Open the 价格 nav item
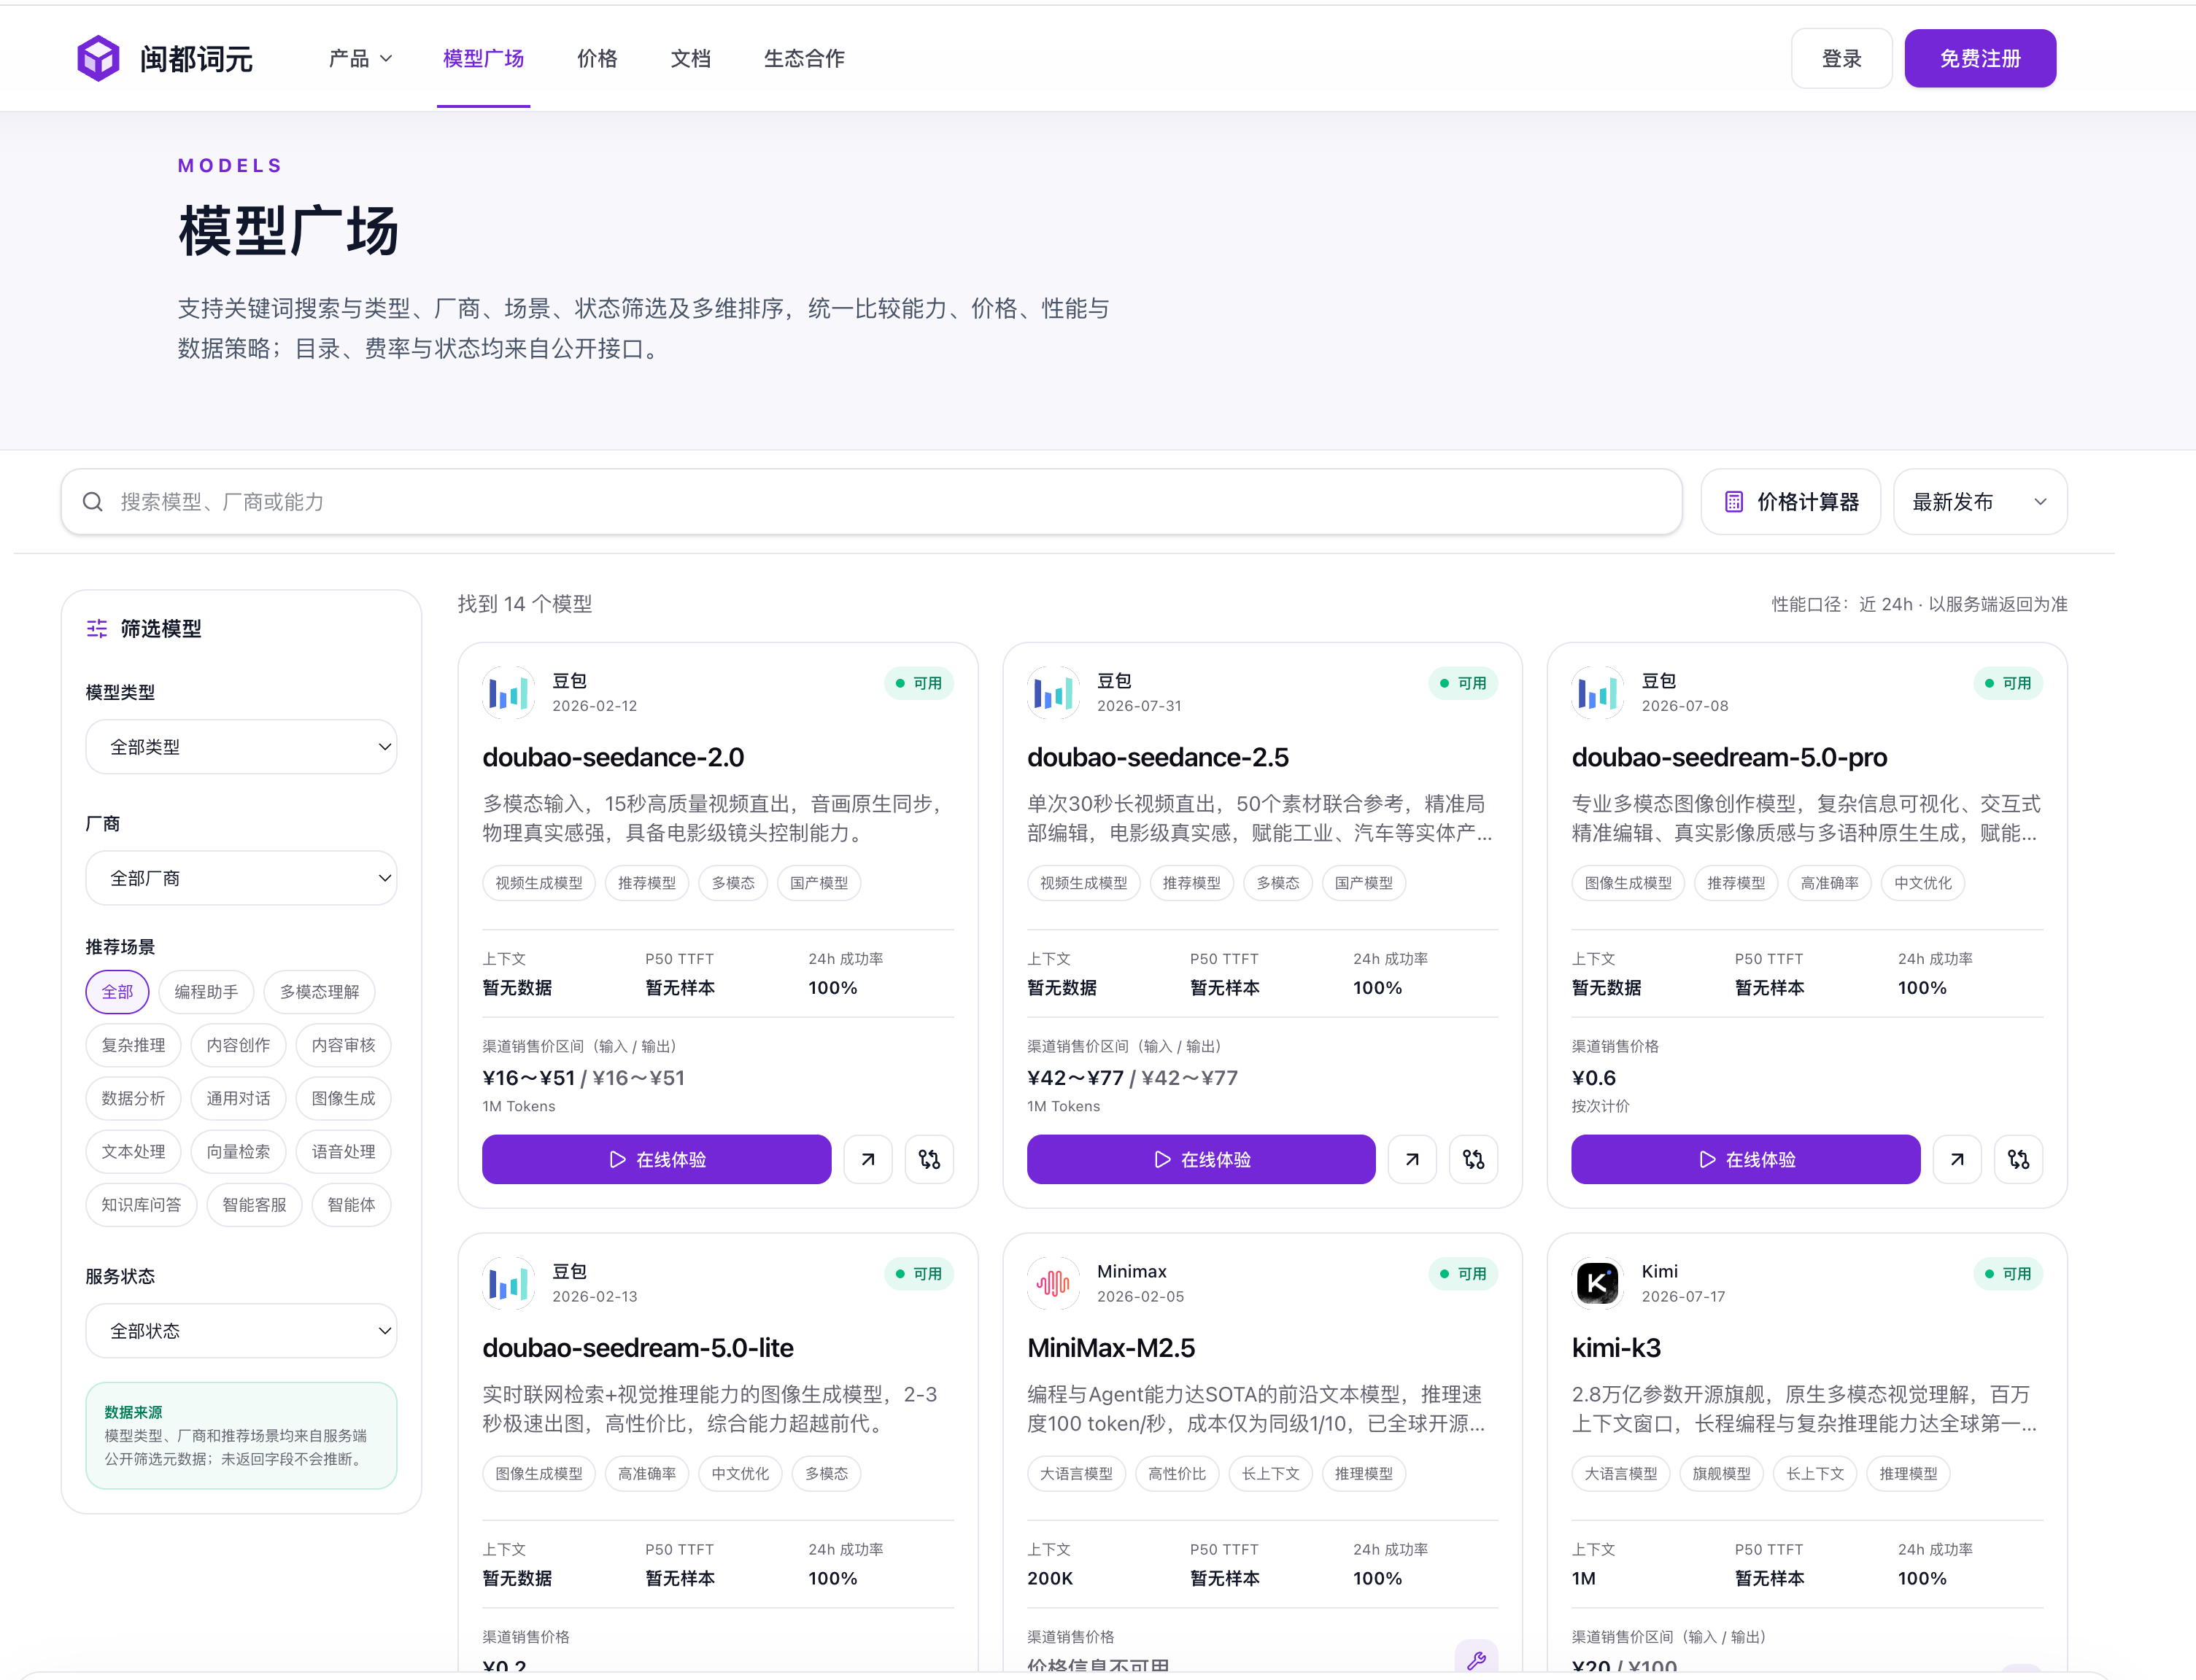This screenshot has width=2196, height=1680. tap(598, 58)
